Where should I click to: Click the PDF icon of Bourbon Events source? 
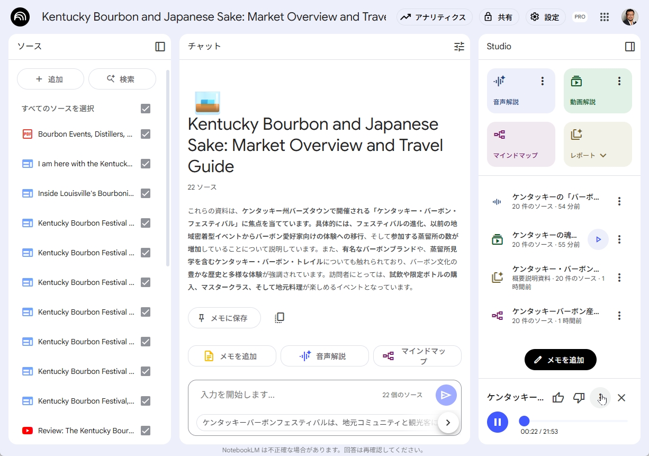pos(28,134)
